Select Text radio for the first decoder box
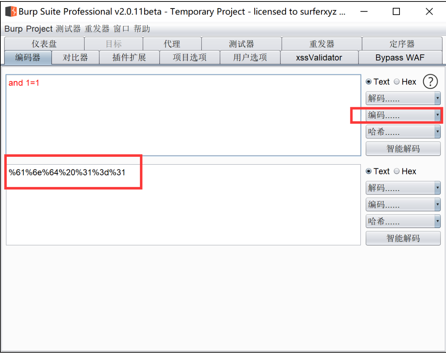The image size is (446, 353). click(369, 82)
